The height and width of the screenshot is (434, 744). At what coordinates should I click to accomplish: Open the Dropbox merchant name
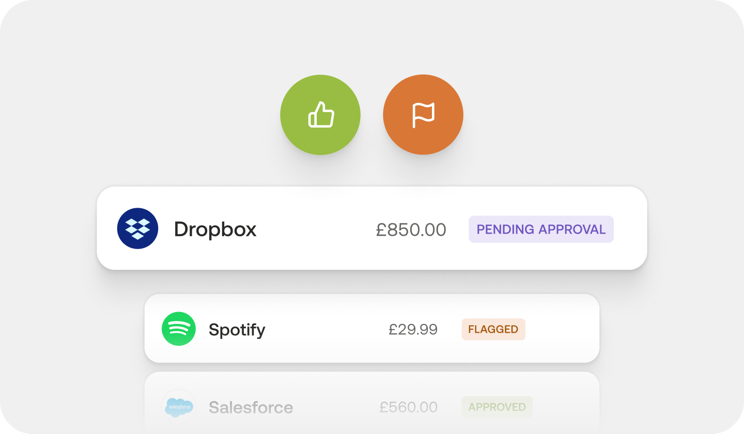215,229
